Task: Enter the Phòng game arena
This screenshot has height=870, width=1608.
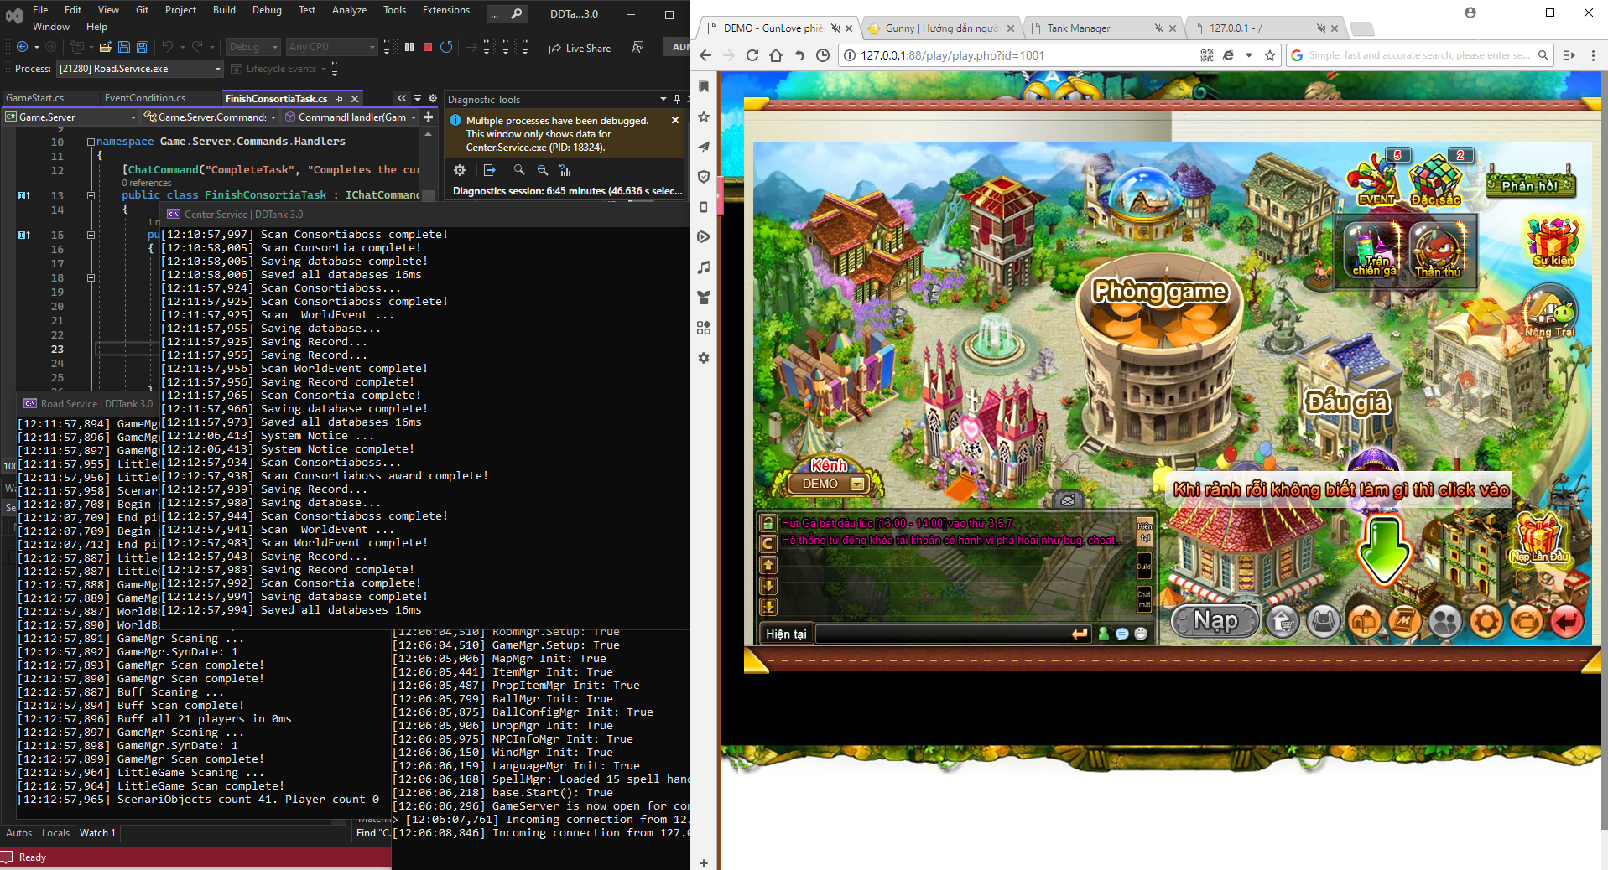Action: pos(1160,291)
